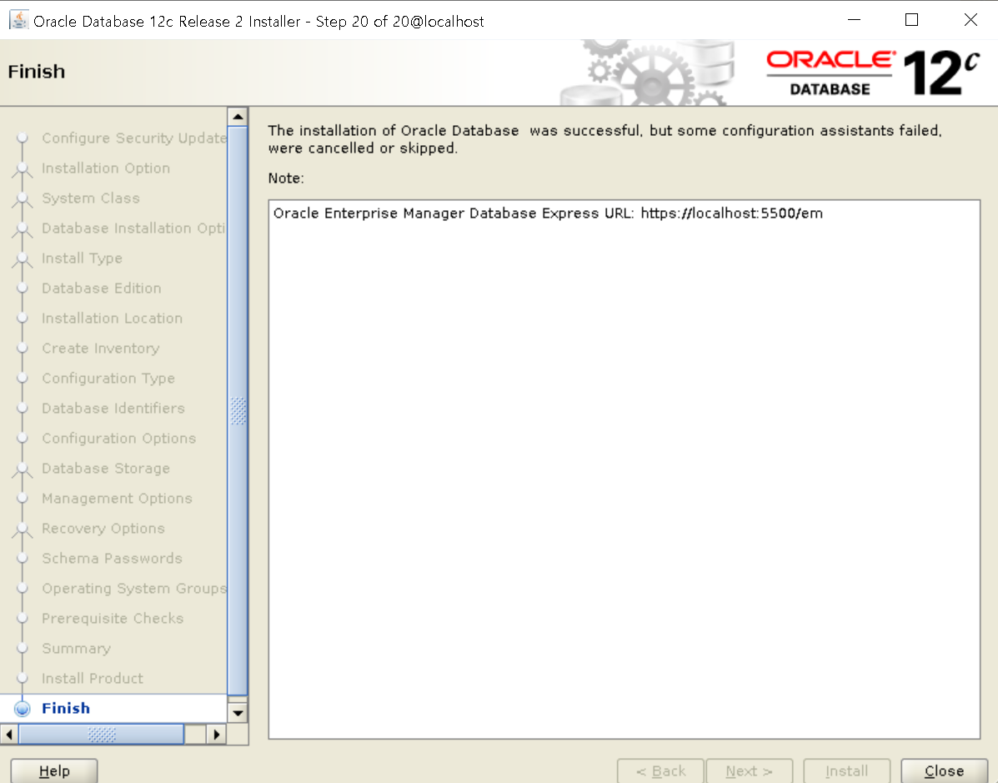Click the sidebar vertical scrollbar thumb
Screen dimensions: 998x783
pyautogui.click(x=238, y=410)
